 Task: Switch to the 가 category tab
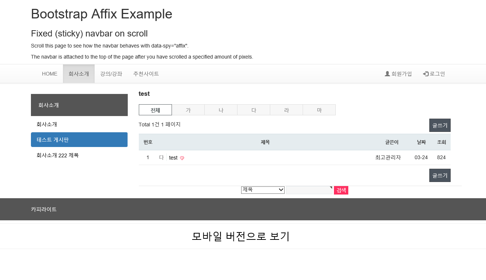[188, 110]
